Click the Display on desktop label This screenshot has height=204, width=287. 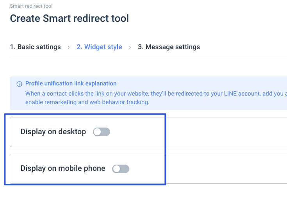point(53,131)
